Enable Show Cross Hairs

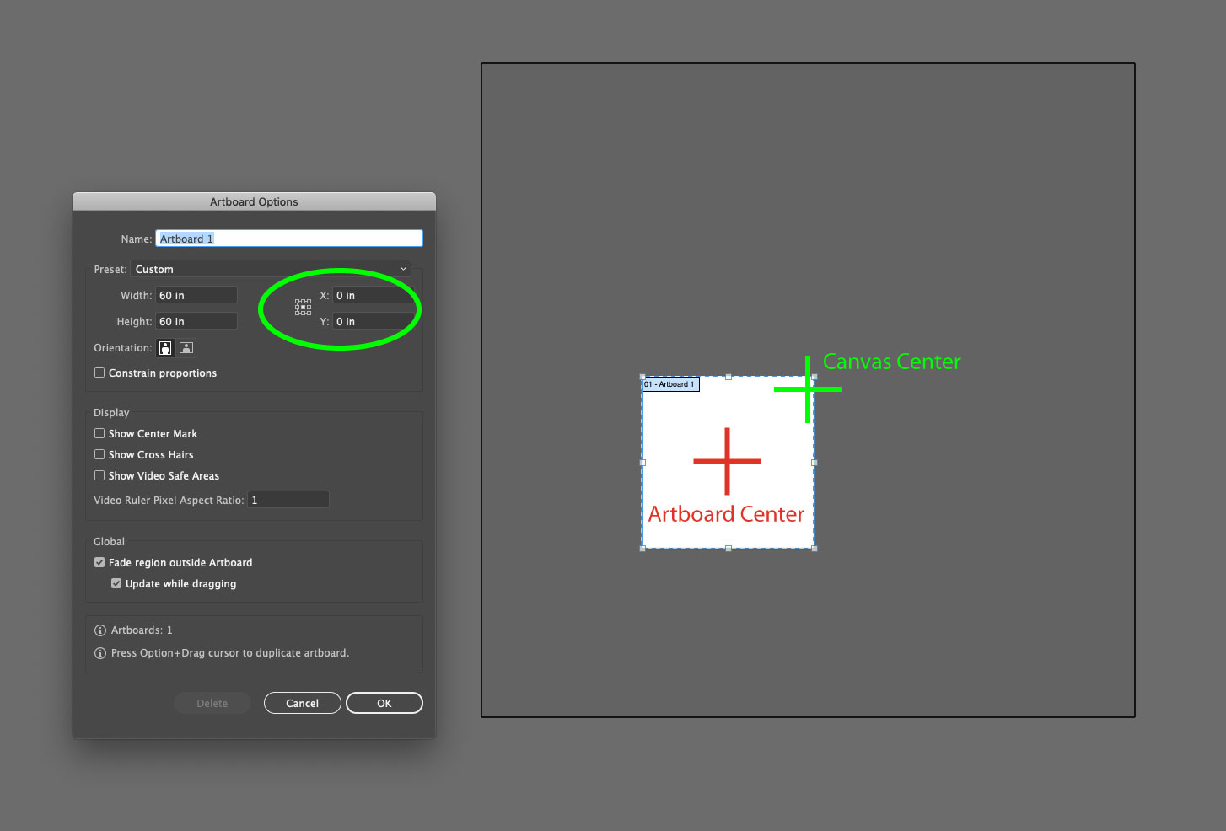99,454
